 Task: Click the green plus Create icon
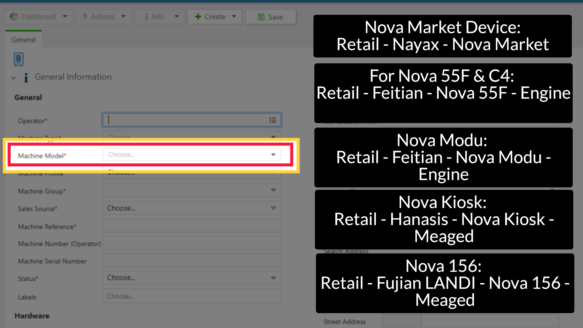tap(198, 17)
